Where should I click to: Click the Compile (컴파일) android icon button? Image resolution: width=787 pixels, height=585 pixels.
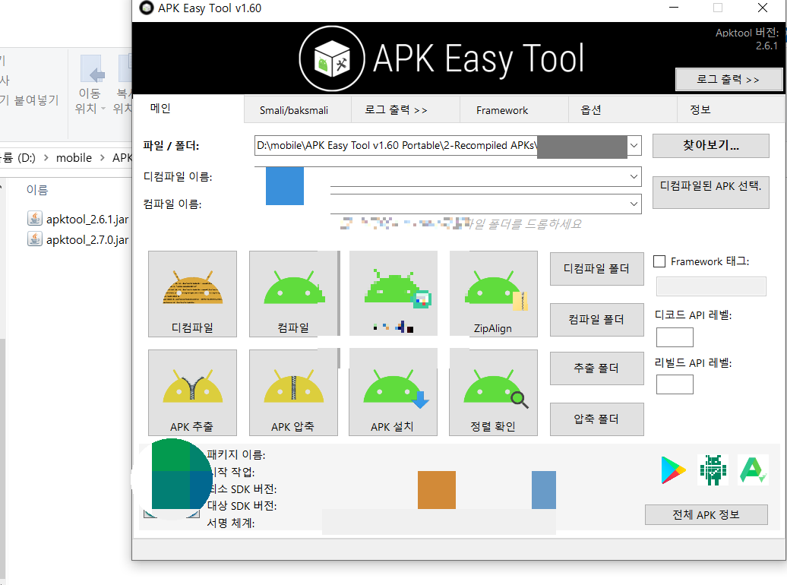tap(294, 294)
